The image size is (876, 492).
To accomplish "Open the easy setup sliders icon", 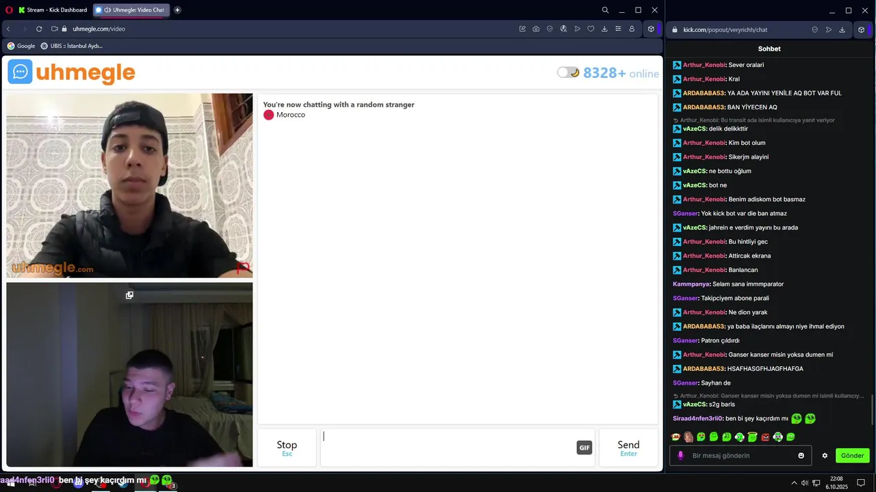I will click(x=618, y=29).
